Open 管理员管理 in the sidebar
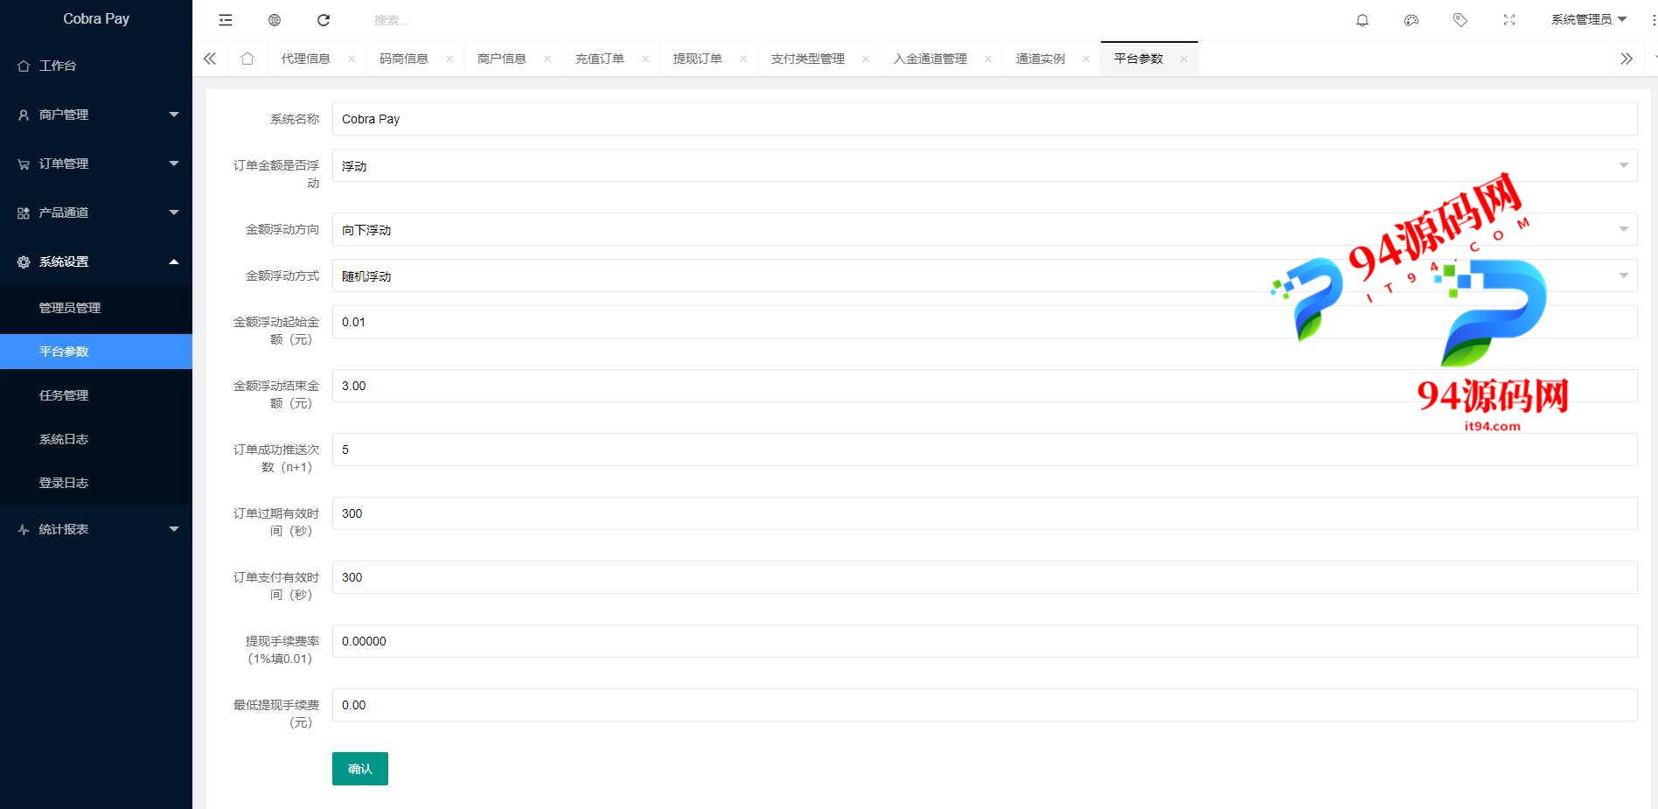The width and height of the screenshot is (1658, 809). [96, 308]
